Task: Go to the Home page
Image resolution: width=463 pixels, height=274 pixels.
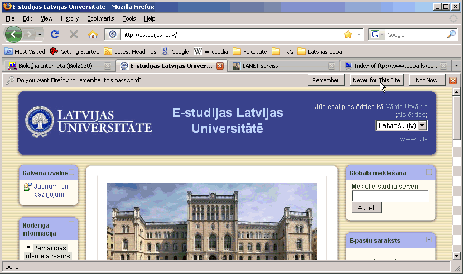Action: tap(93, 34)
